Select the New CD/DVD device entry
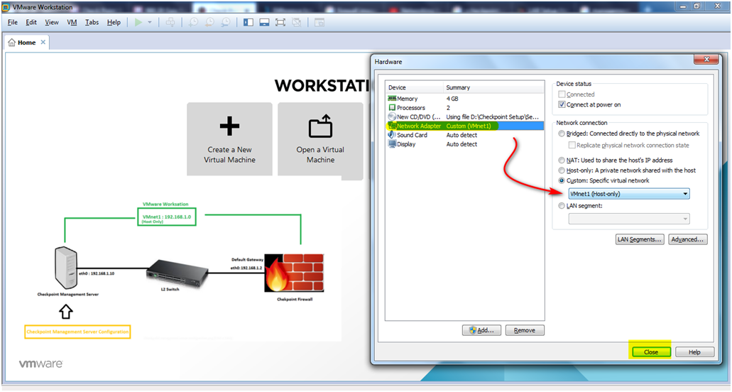Viewport: 732px width, 392px height. (464, 116)
